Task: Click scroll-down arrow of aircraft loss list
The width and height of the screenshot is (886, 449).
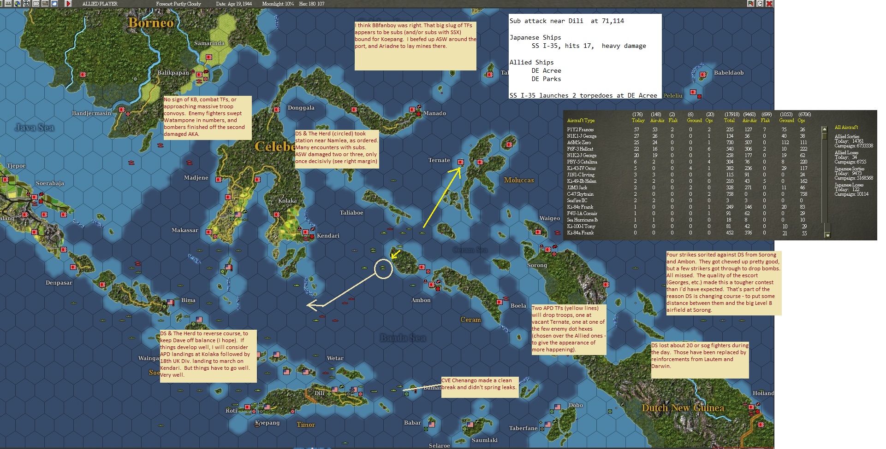Action: (827, 235)
